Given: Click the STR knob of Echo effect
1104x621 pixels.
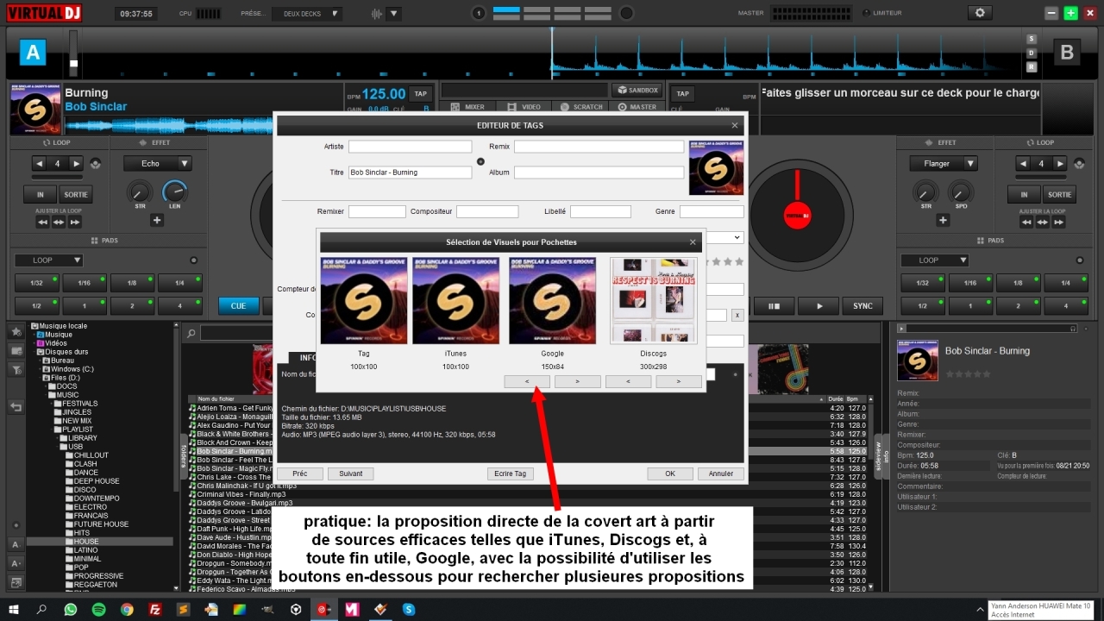Looking at the screenshot, I should (139, 191).
